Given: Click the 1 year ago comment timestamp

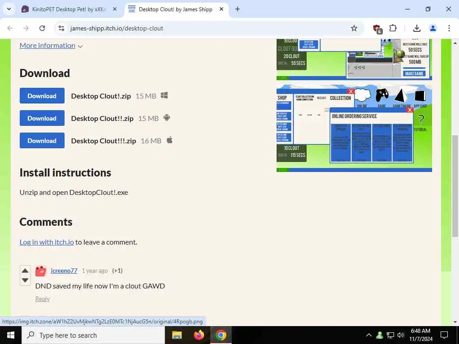Looking at the screenshot, I should point(95,271).
